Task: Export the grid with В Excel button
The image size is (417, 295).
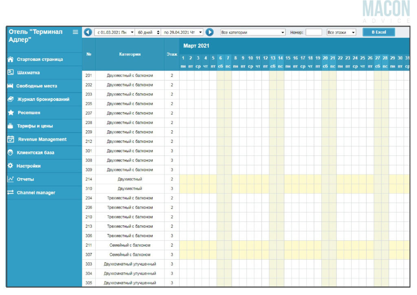Action: (x=379, y=32)
